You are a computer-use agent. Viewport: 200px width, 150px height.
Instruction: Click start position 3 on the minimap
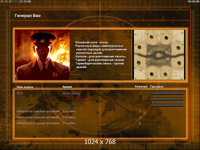pyautogui.click(x=178, y=48)
